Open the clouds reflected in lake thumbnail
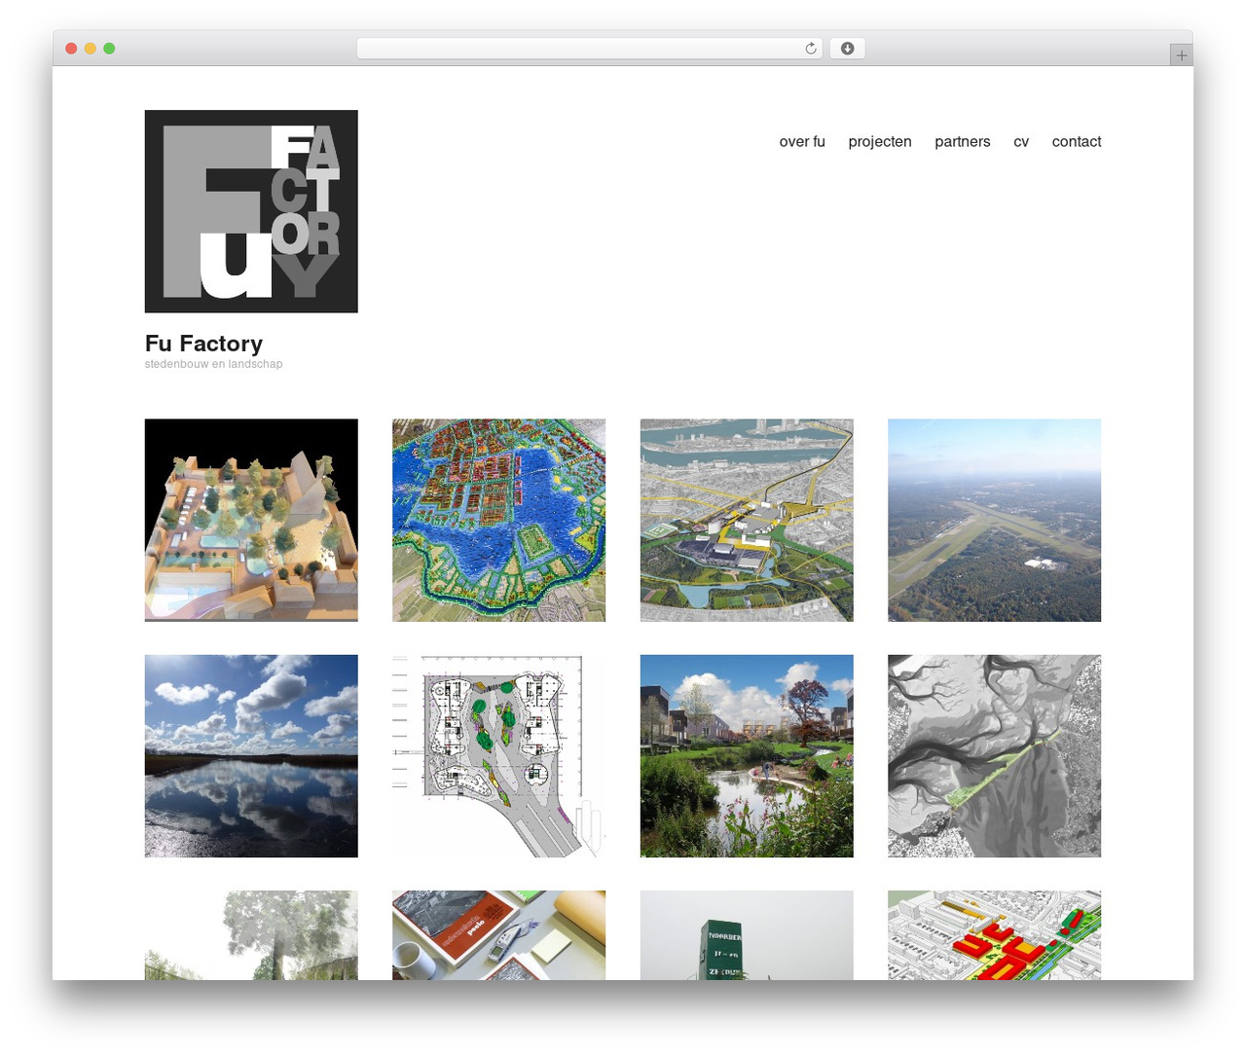Screen dimensions: 1246x1055 coord(251,756)
